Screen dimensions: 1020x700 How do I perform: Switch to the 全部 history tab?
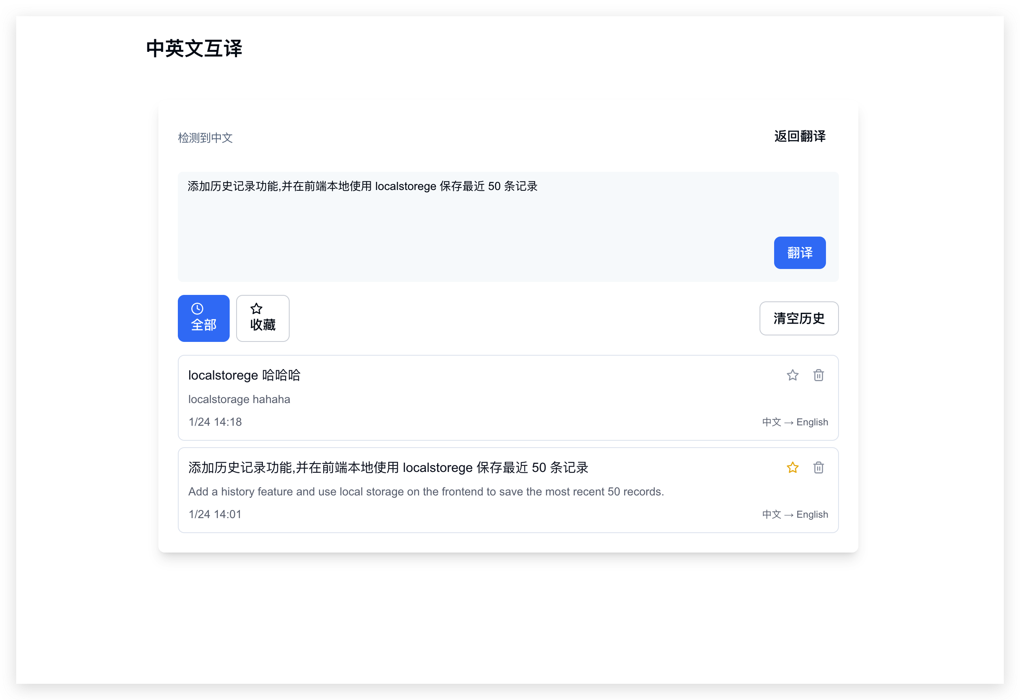203,318
